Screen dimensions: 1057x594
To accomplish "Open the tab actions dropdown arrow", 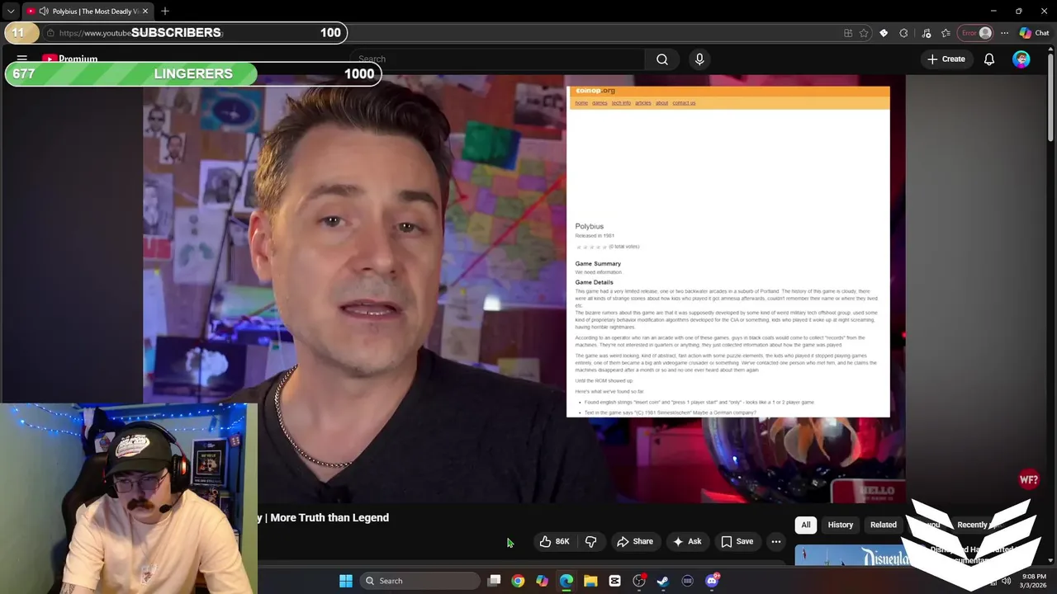I will (x=11, y=12).
